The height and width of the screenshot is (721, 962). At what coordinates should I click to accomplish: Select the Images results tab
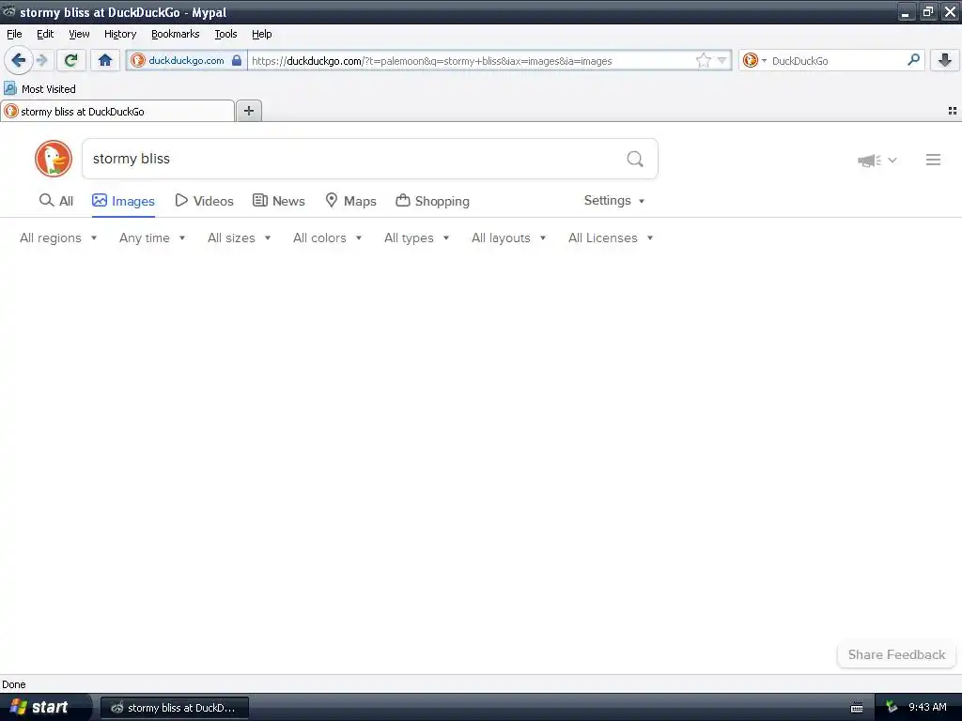coord(123,201)
